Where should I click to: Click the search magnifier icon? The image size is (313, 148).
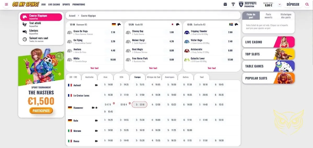pyautogui.click(x=307, y=4)
